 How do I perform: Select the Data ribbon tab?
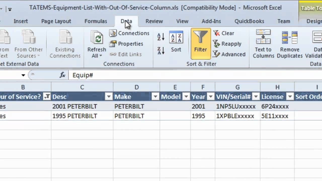(126, 21)
